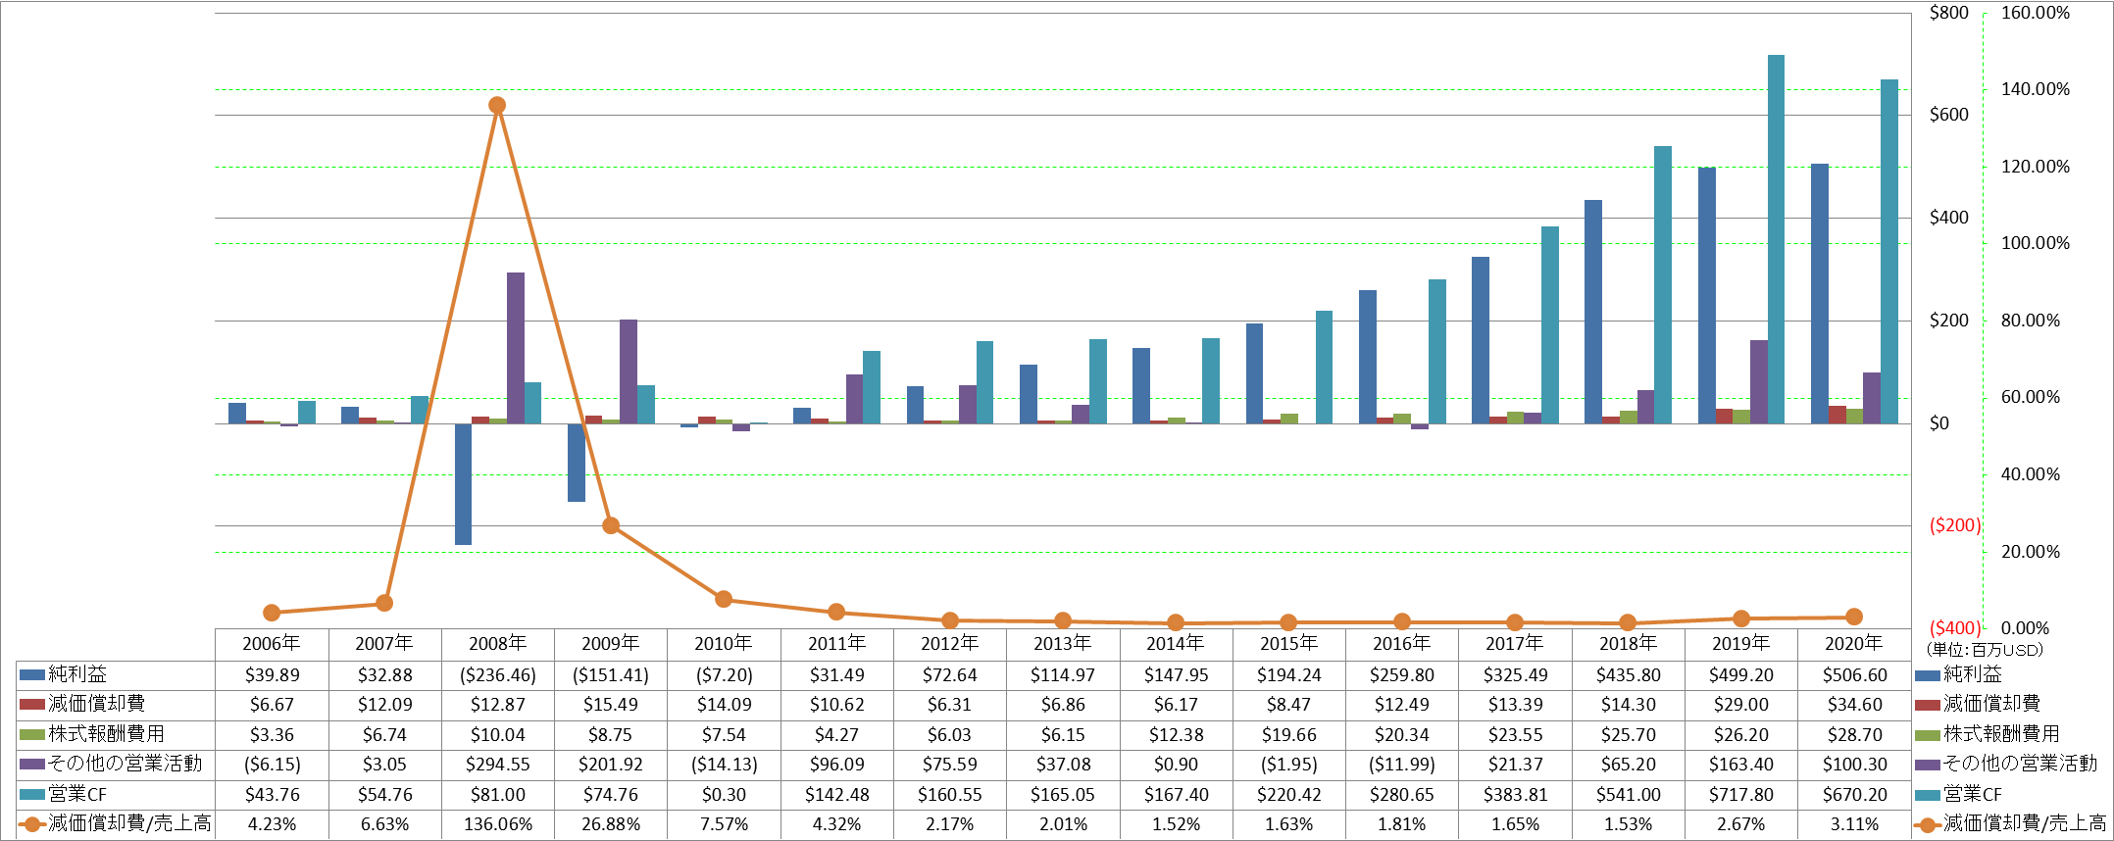Click the 3.11% ratio cell
The height and width of the screenshot is (841, 2114).
(1854, 824)
